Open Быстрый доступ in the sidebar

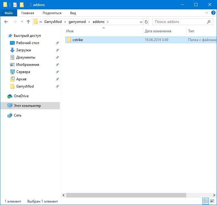[x=27, y=36]
